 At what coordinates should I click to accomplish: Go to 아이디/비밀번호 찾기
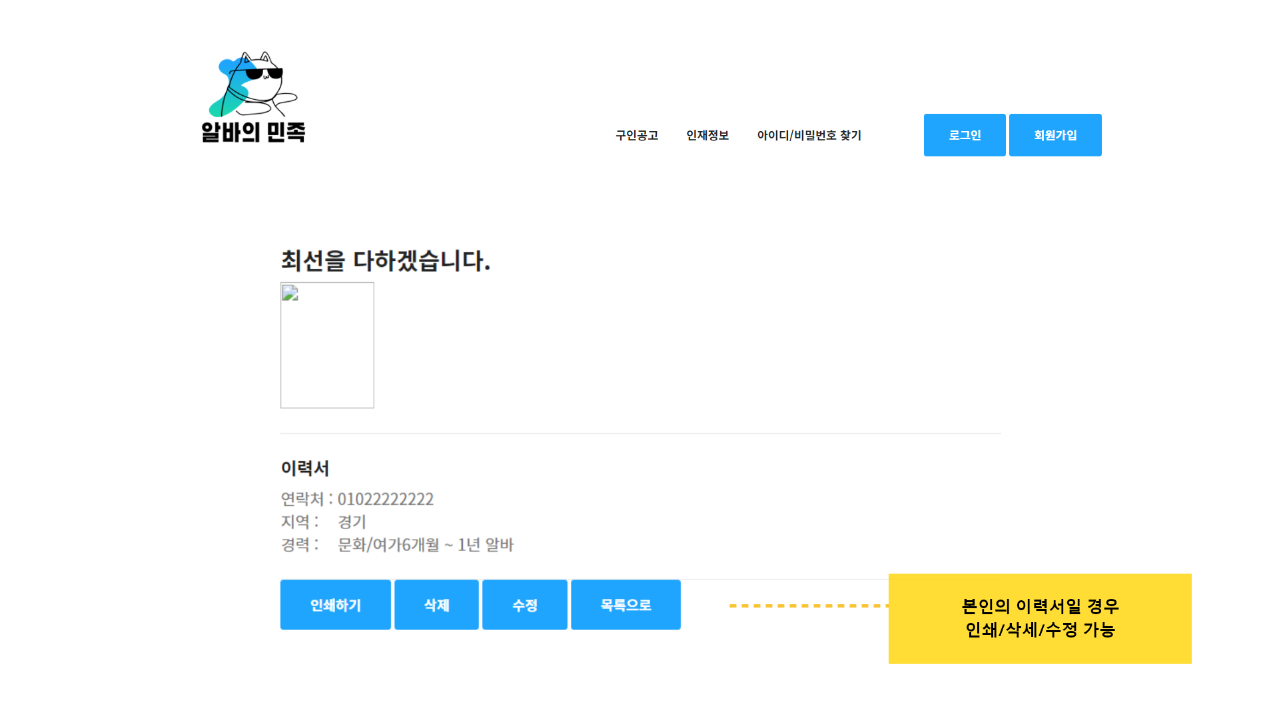click(809, 136)
